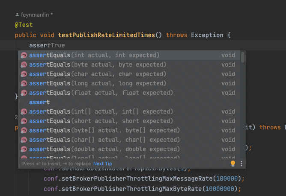The width and height of the screenshot is (286, 196).
Task: Click the 100000 numeric literal
Action: click(227, 178)
